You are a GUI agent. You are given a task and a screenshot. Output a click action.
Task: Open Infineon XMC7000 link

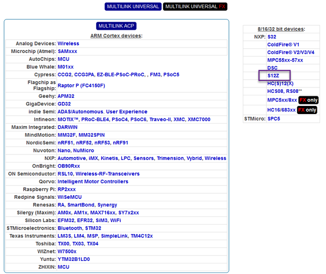click(199, 120)
